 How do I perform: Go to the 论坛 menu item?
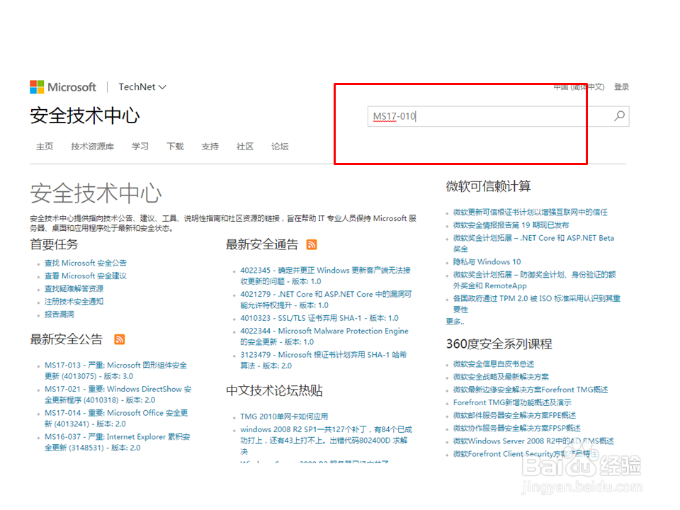click(280, 147)
